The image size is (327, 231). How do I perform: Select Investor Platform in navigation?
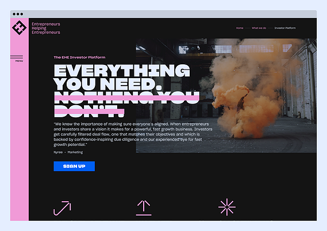(285, 28)
